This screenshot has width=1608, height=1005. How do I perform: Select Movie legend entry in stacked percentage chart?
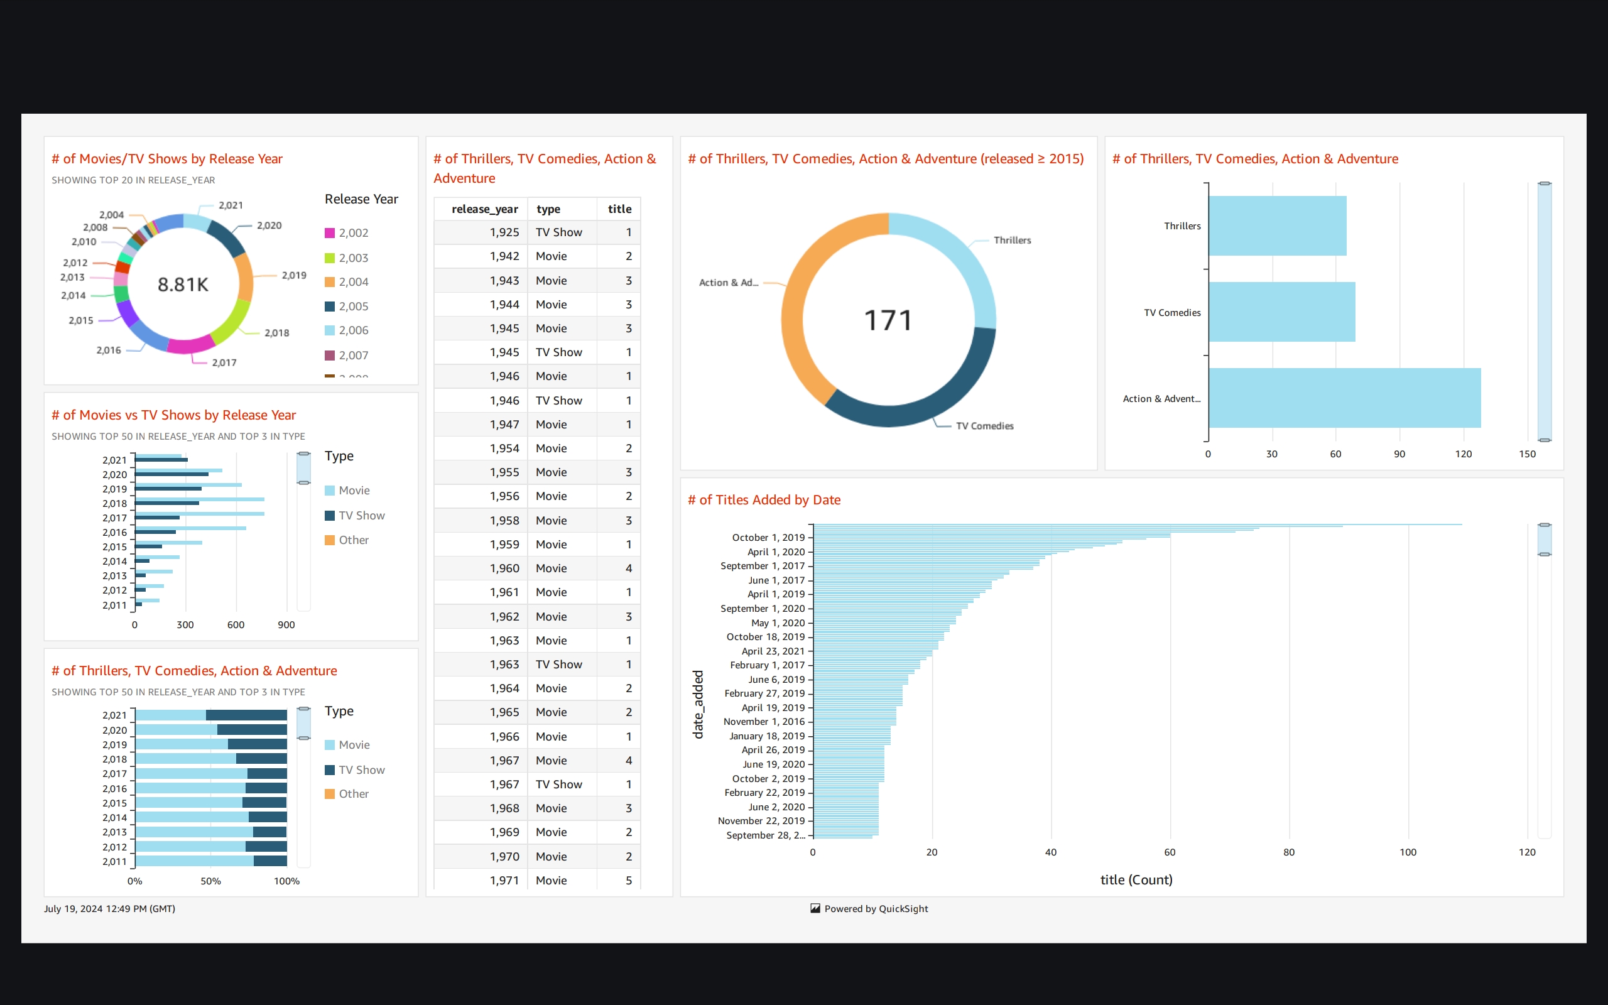tap(347, 745)
